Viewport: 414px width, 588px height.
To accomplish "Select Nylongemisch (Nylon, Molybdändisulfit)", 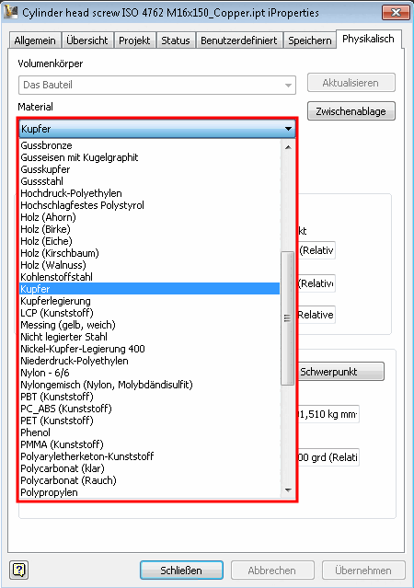I will (x=150, y=385).
